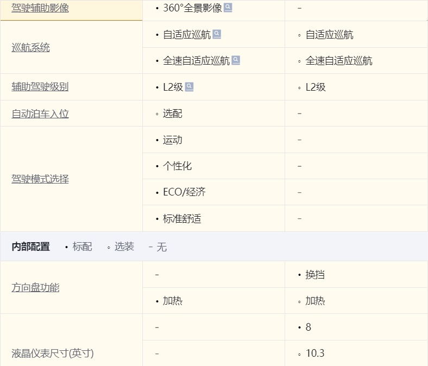This screenshot has width=428, height=366.
Task: Select 全速自适应巡航 text in the second column
Action: click(339, 61)
